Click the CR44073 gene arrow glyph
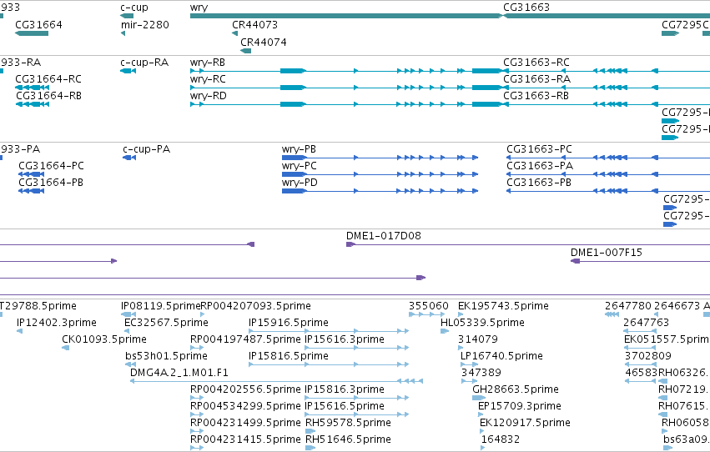The height and width of the screenshot is (452, 710). [234, 33]
